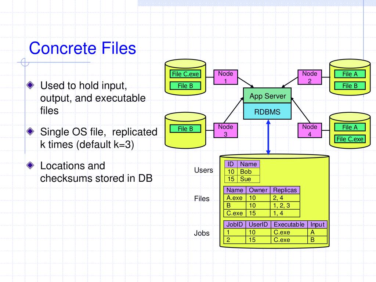Image resolution: width=376 pixels, height=282 pixels.
Task: Select the Name header in Files table
Action: 235,190
